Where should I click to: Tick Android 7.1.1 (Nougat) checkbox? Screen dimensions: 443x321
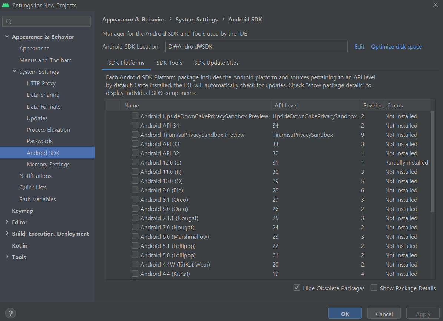135,218
